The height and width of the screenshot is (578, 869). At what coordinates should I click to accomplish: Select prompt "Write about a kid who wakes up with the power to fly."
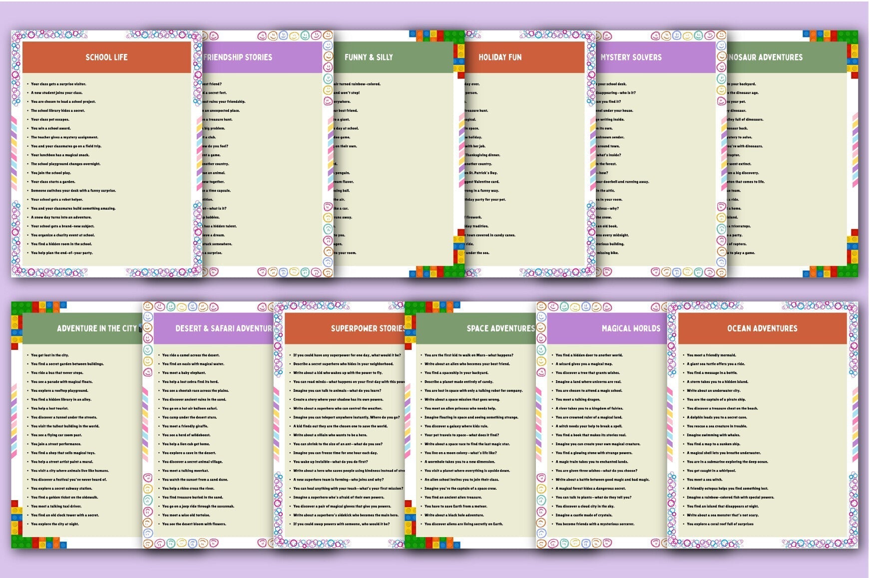(x=338, y=373)
